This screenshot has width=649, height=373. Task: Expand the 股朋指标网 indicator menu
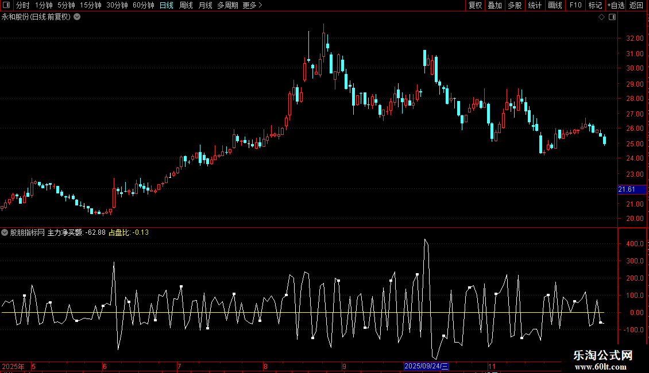coord(5,233)
